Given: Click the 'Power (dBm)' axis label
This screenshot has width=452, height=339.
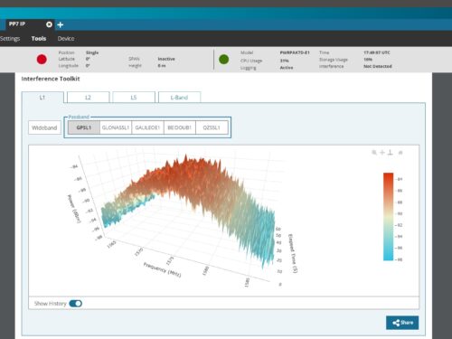Looking at the screenshot, I should pos(74,209).
